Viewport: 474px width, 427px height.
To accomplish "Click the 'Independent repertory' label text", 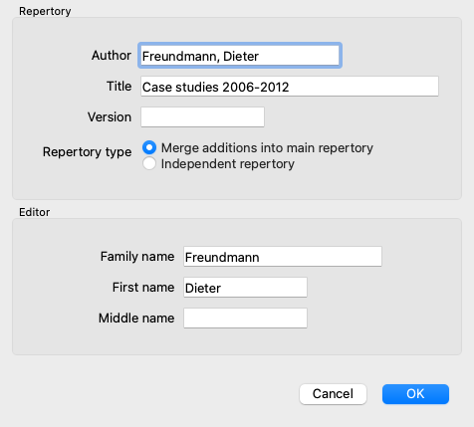I will point(228,164).
